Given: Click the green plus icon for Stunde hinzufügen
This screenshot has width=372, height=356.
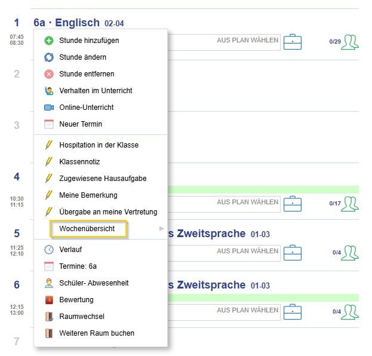Looking at the screenshot, I should click(x=49, y=41).
